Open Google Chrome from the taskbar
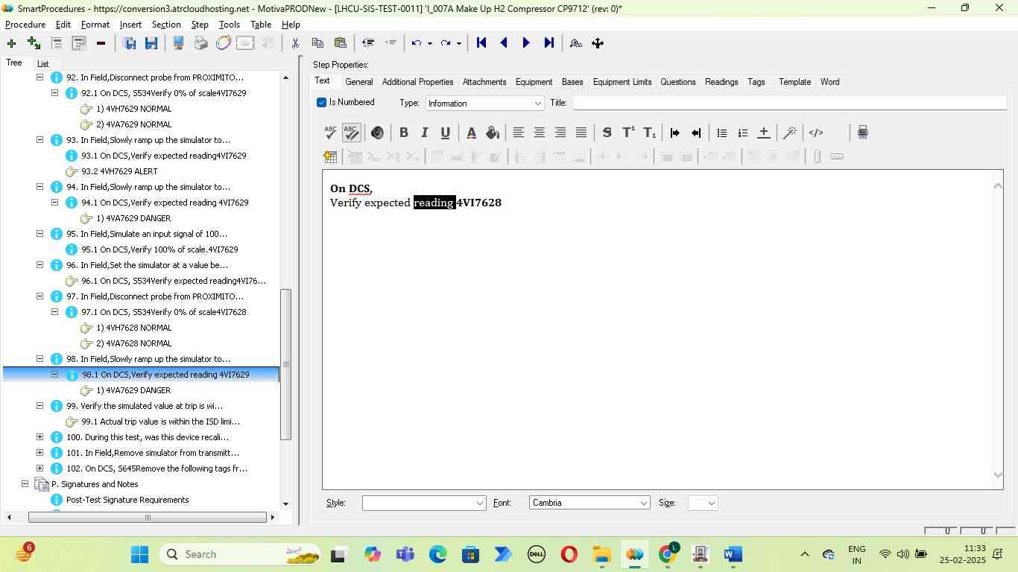Image resolution: width=1018 pixels, height=572 pixels. [x=668, y=554]
